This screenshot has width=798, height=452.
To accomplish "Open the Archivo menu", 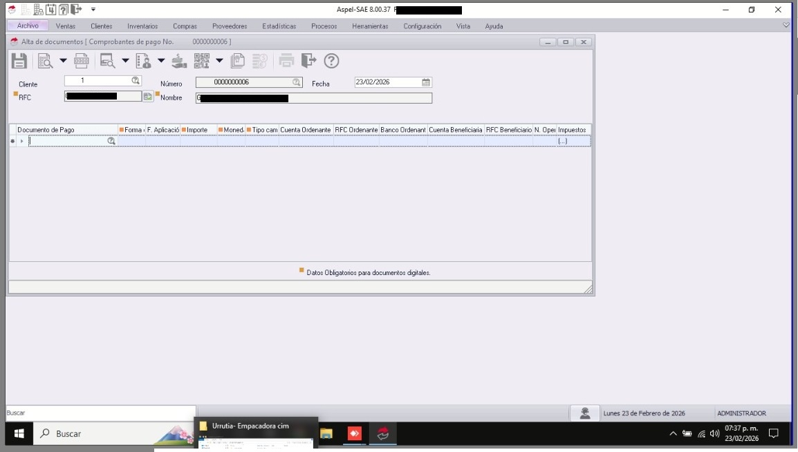I will click(x=28, y=26).
